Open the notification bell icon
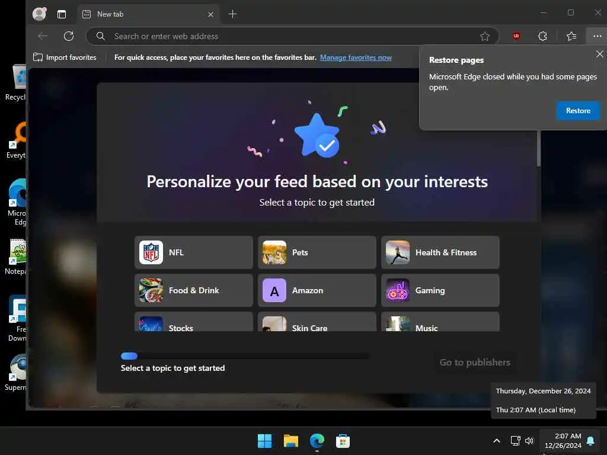This screenshot has width=607, height=455. click(590, 441)
